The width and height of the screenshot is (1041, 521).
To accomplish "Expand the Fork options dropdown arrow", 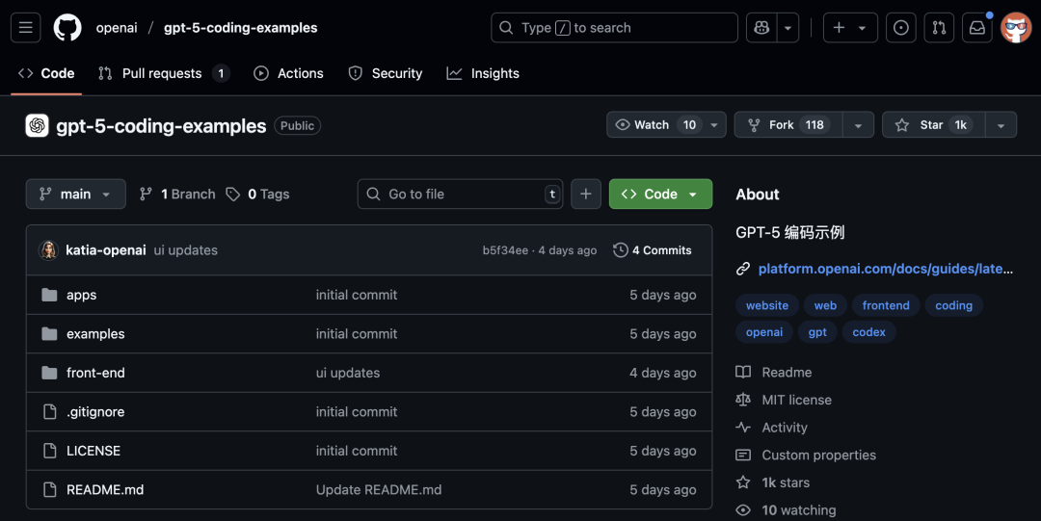I will [858, 125].
